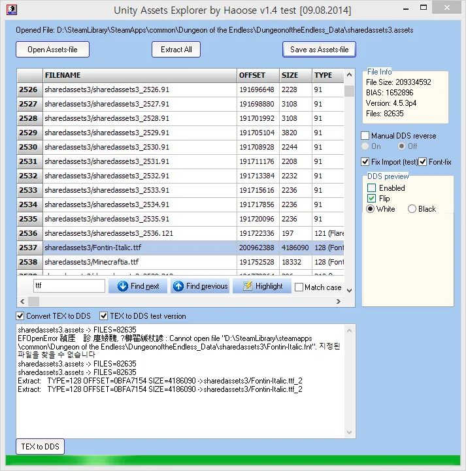The height and width of the screenshot is (471, 466).
Task: Enable the DDS preview checkbox
Action: (x=372, y=188)
